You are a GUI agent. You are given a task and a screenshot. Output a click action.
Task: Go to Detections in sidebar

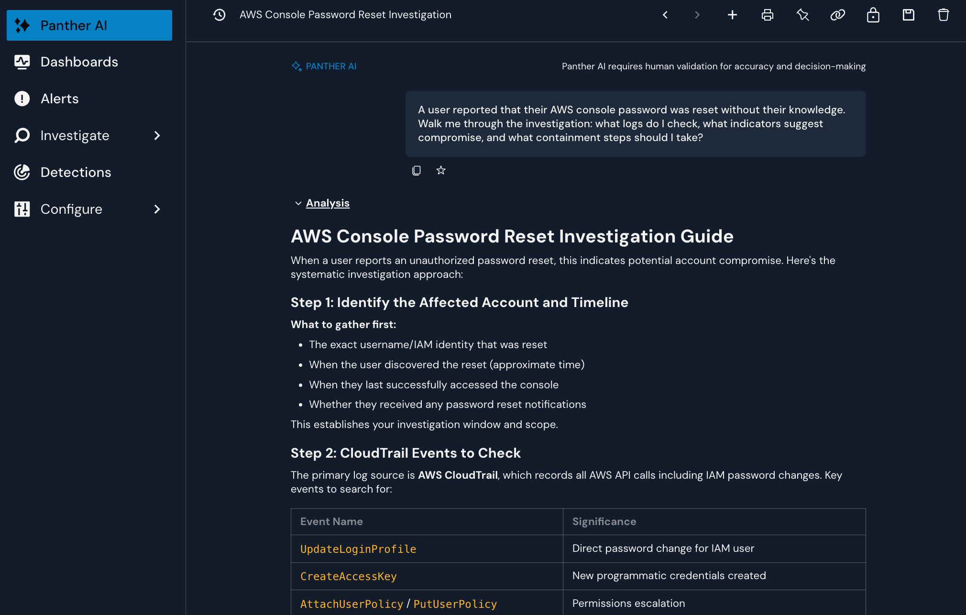pyautogui.click(x=76, y=172)
